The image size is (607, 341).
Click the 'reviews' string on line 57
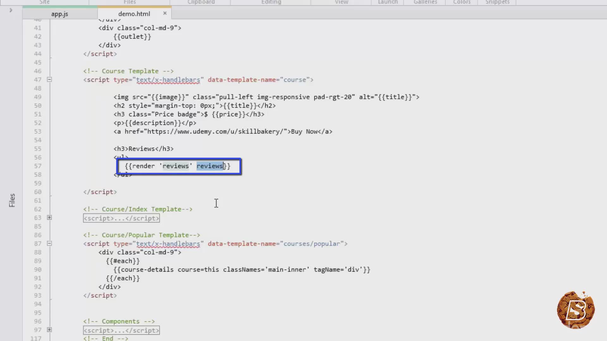(176, 166)
